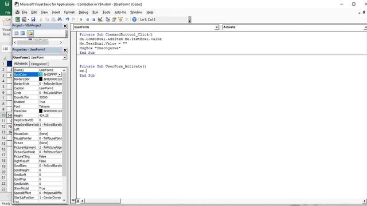Viewport: 367px width, 206px height.
Task: Open the Insert UserForm dropdown arrow
Action: click(28, 19)
